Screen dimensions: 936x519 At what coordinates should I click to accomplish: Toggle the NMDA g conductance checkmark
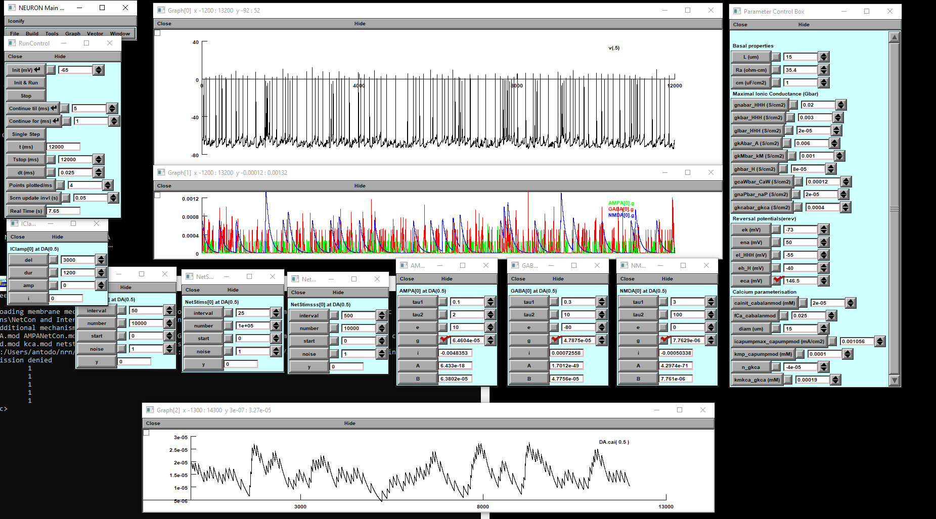coord(663,340)
